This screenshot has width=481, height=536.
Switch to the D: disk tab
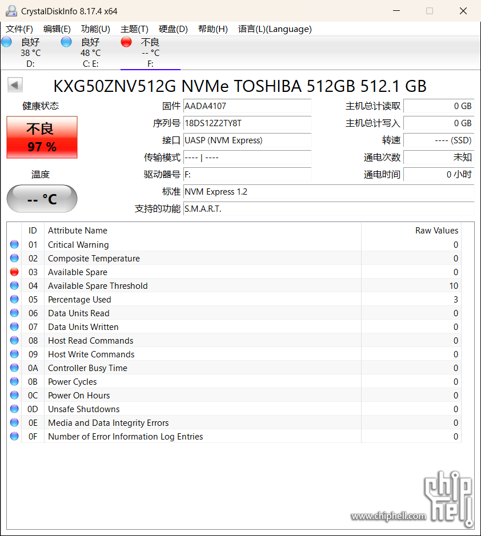(30, 53)
